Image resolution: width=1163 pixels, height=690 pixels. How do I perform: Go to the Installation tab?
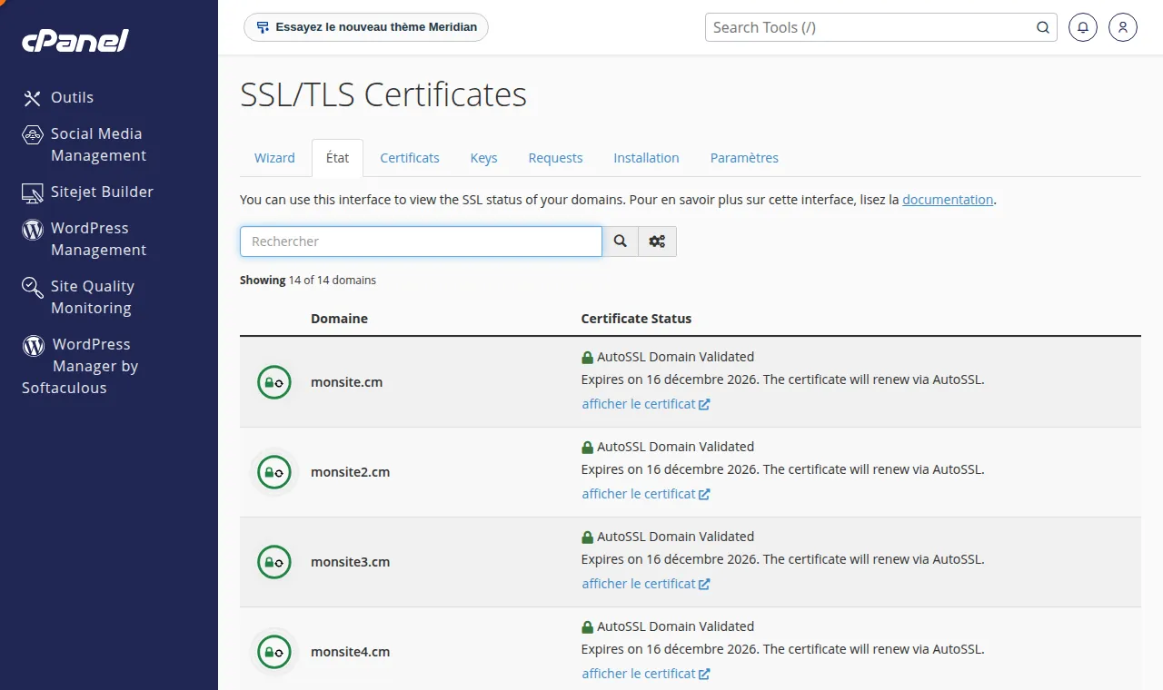pyautogui.click(x=646, y=158)
